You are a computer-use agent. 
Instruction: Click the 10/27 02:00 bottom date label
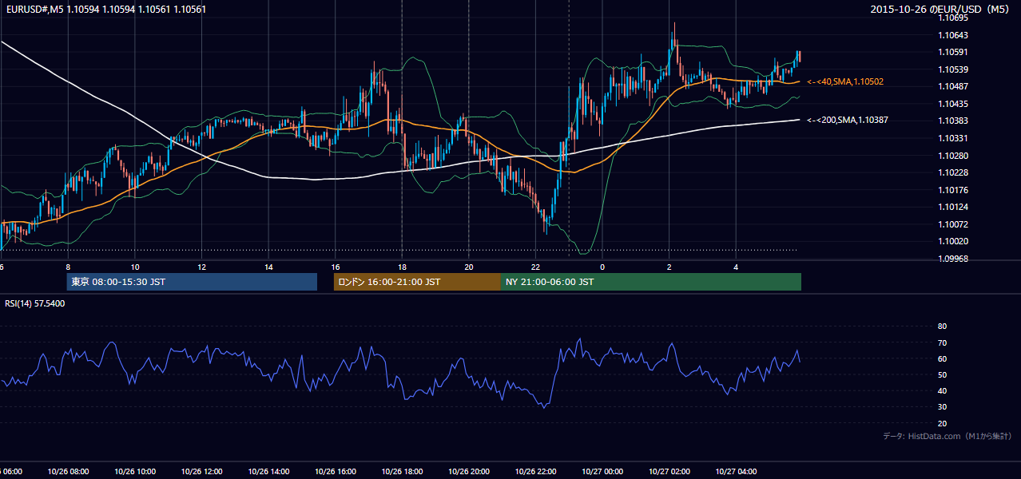pos(669,471)
